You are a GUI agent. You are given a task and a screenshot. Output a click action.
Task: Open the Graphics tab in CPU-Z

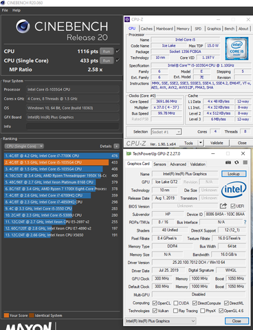point(214,29)
